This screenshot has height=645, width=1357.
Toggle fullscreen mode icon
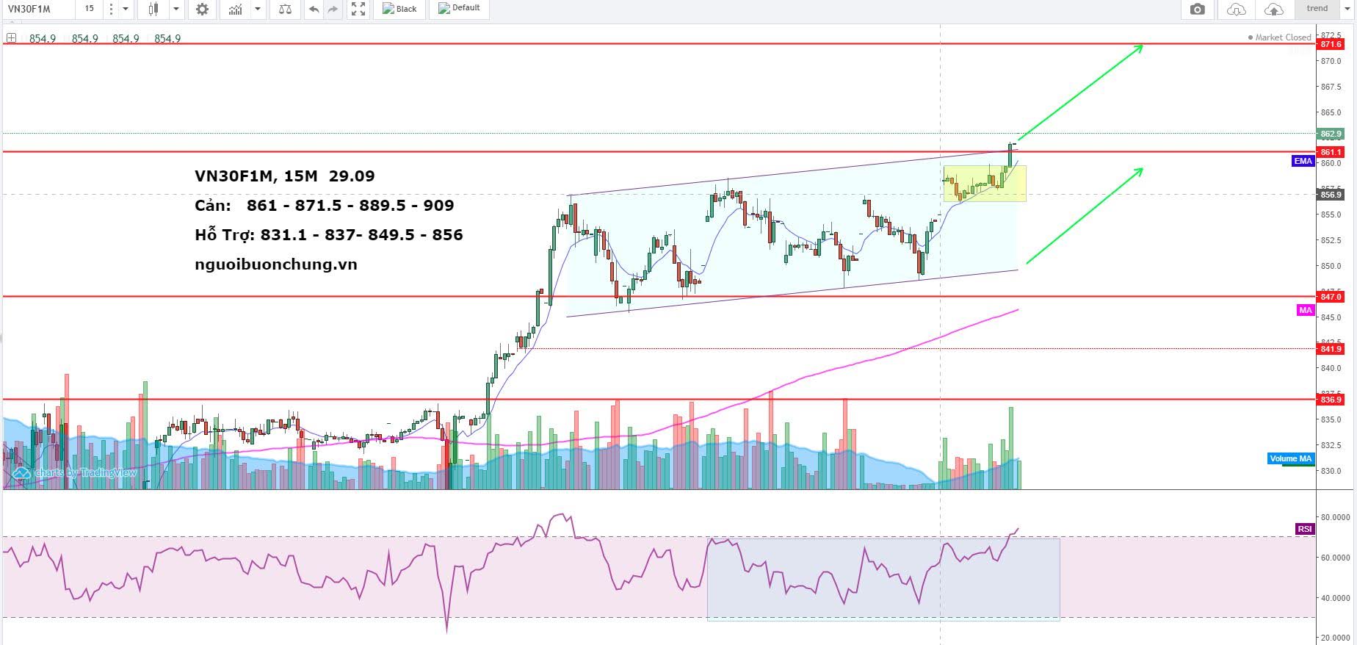click(358, 9)
